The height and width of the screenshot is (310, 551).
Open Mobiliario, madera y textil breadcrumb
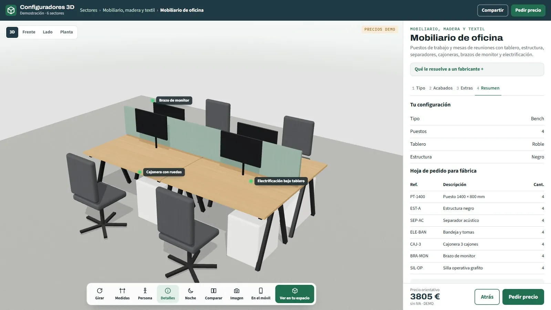[x=129, y=10]
